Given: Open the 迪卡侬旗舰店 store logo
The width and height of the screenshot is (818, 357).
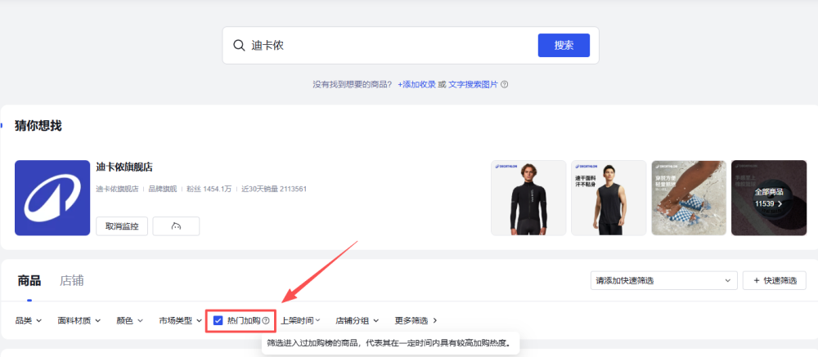Looking at the screenshot, I should (52, 198).
